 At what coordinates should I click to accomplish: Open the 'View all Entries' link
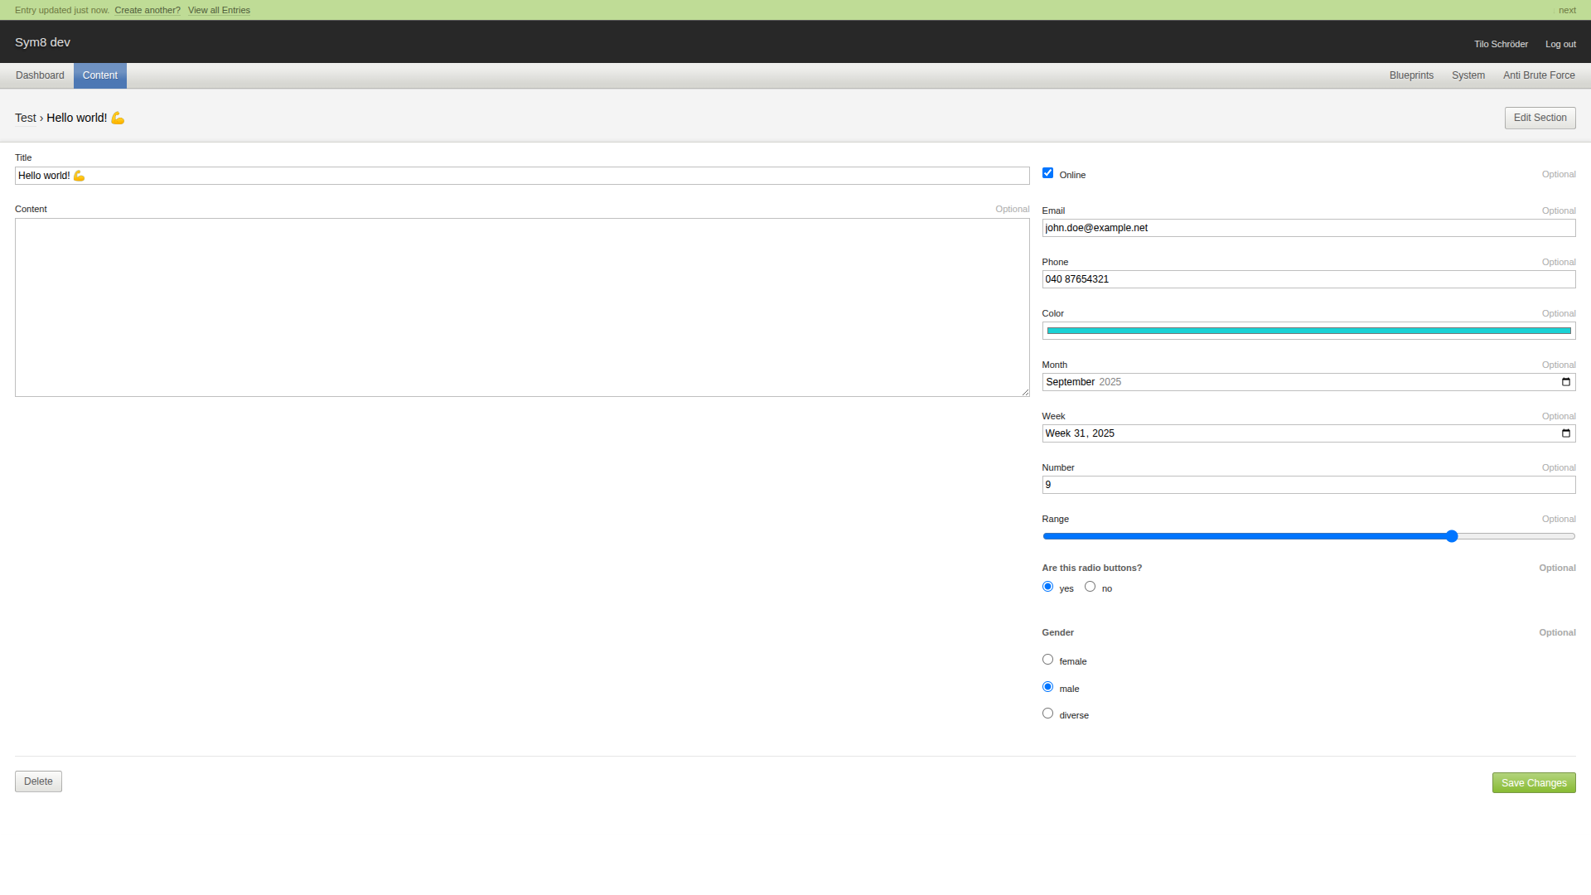(x=219, y=10)
